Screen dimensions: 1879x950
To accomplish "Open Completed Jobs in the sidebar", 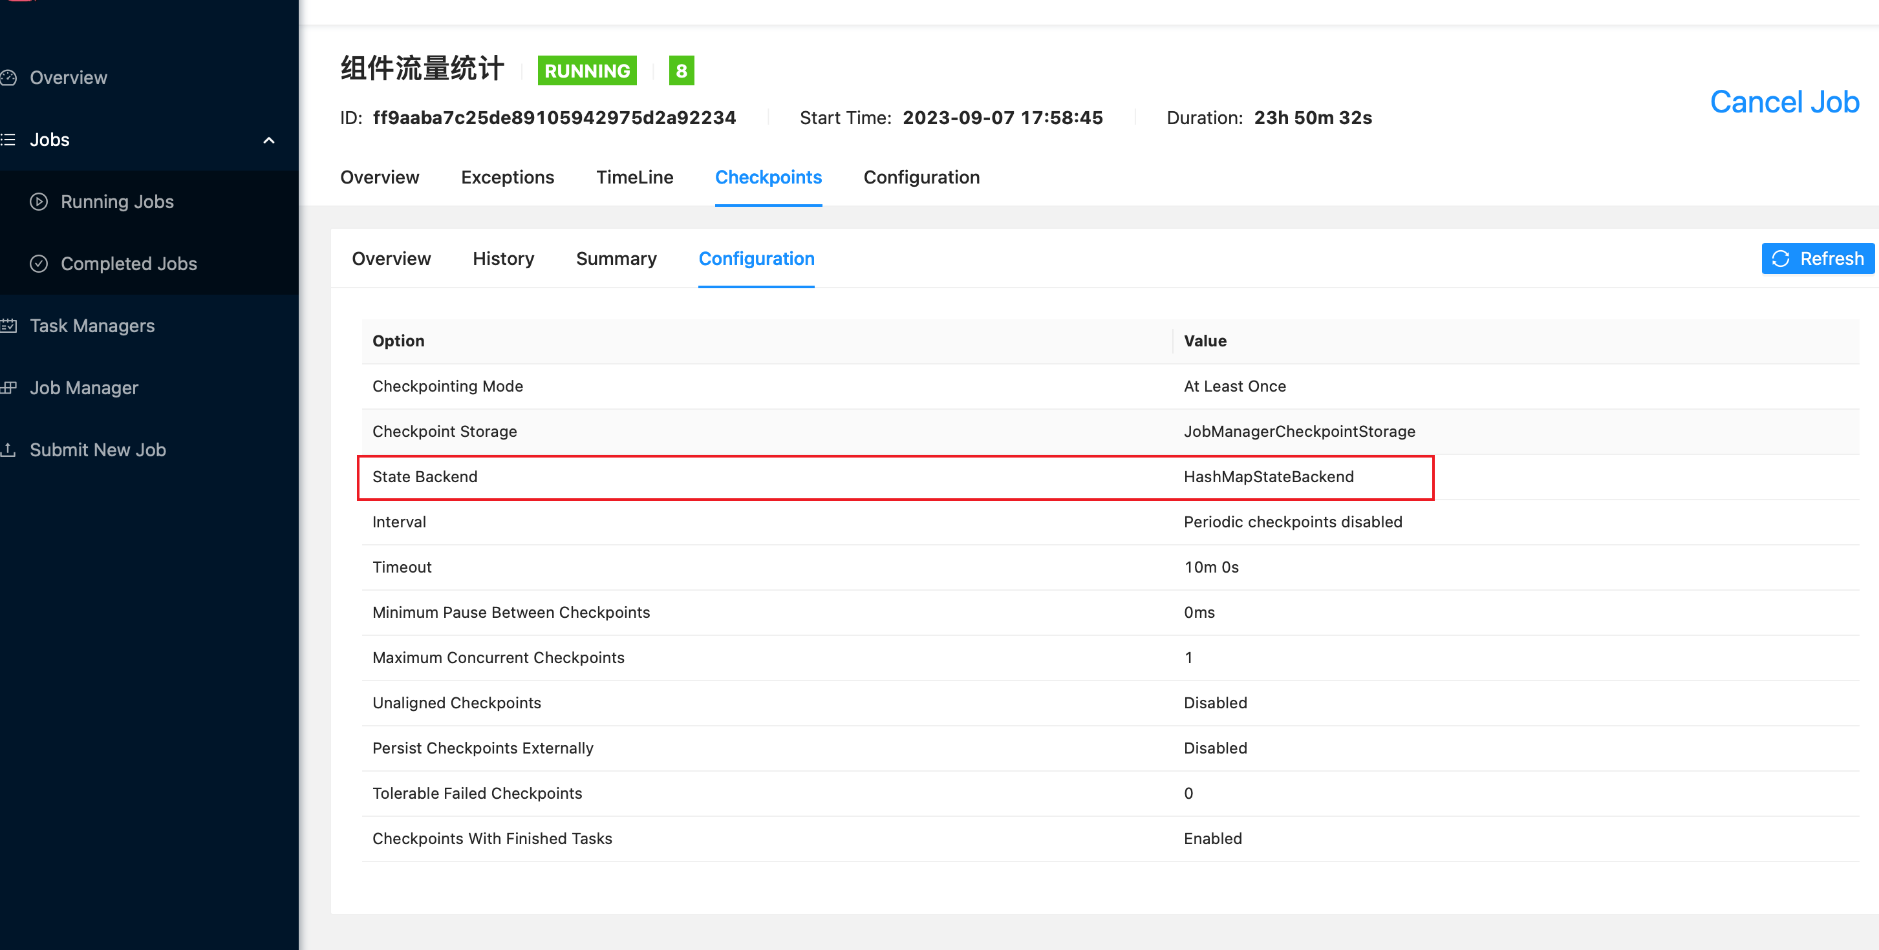I will point(129,264).
